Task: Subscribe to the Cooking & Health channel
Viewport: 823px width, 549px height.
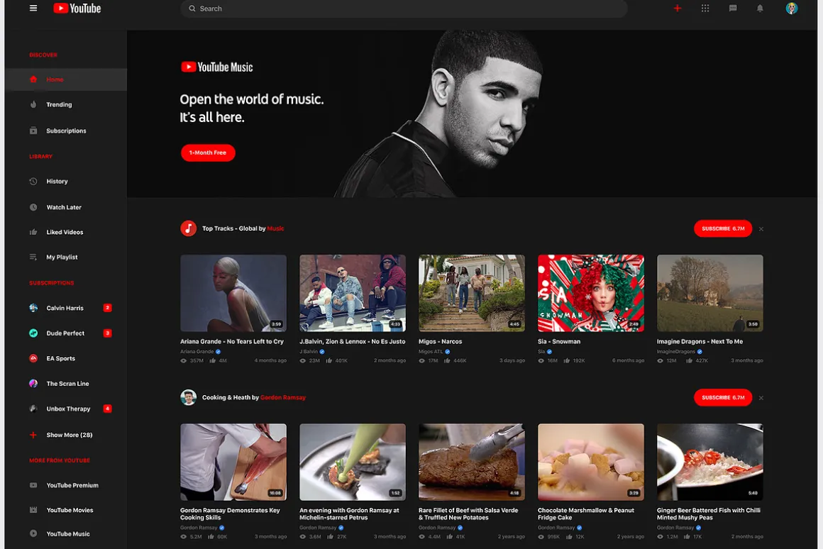Action: [x=723, y=397]
